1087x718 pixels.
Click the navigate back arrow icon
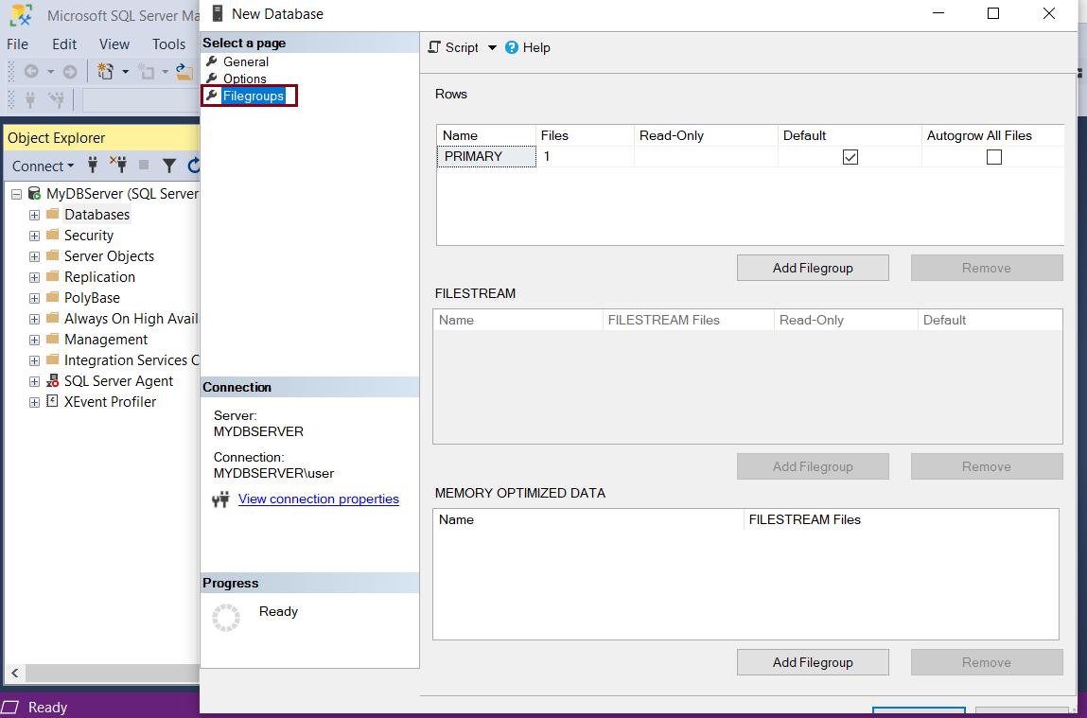31,71
